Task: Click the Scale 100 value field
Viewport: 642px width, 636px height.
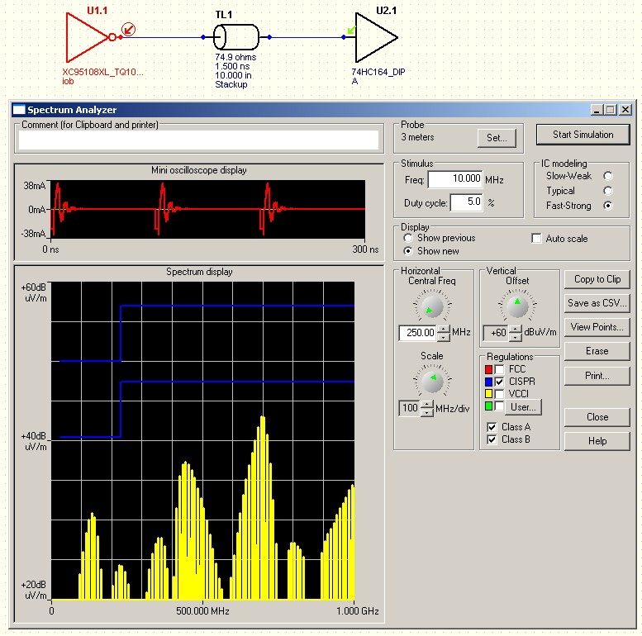Action: point(410,408)
